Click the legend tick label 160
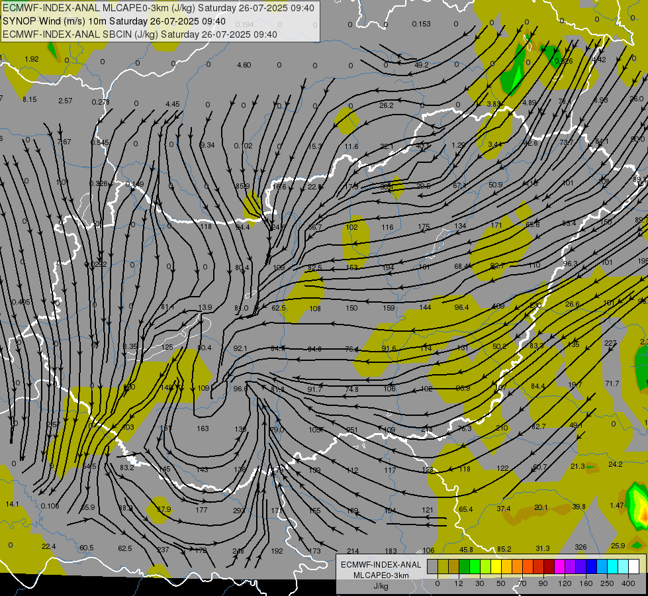The width and height of the screenshot is (648, 596). (586, 583)
